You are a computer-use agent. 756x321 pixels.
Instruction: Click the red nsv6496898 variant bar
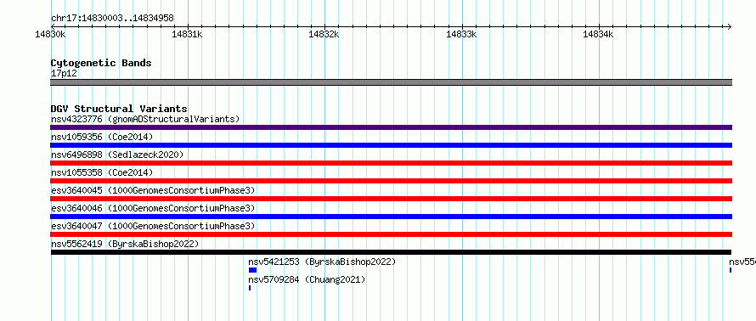tap(391, 163)
